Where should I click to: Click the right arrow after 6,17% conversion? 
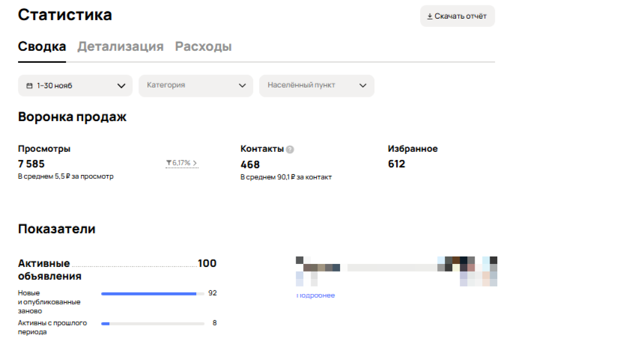195,162
